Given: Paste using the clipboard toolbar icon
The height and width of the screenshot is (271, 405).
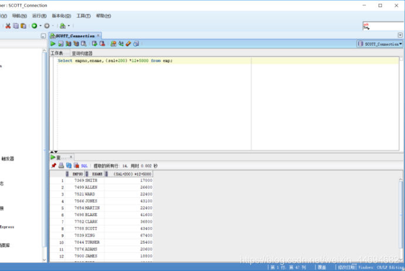Looking at the screenshot, I should pyautogui.click(x=23, y=26).
